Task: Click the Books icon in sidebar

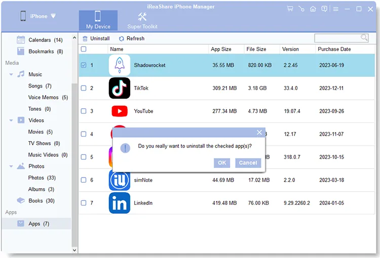Action: click(21, 200)
